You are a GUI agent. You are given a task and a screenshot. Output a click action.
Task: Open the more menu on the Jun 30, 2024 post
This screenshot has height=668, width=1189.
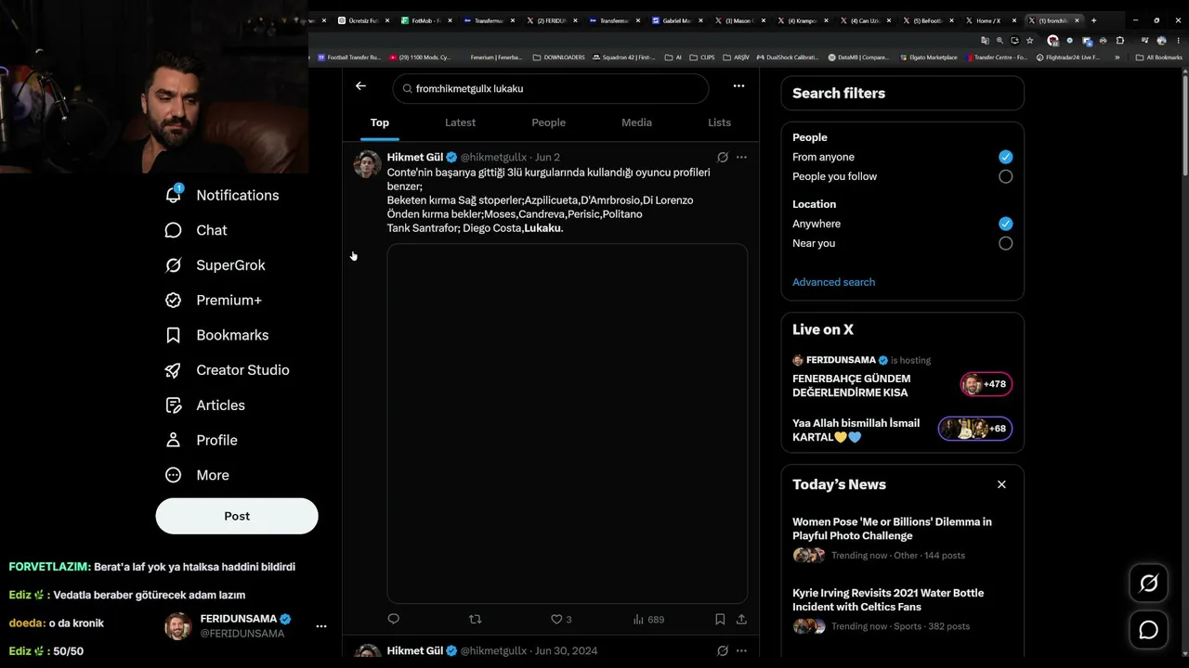741,651
